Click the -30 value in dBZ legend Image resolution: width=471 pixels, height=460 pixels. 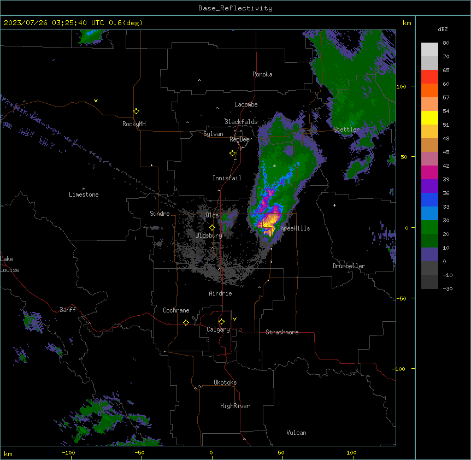[448, 288]
